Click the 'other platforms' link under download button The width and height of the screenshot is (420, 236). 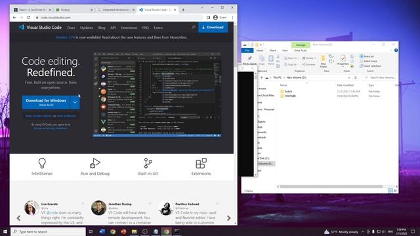(66, 116)
